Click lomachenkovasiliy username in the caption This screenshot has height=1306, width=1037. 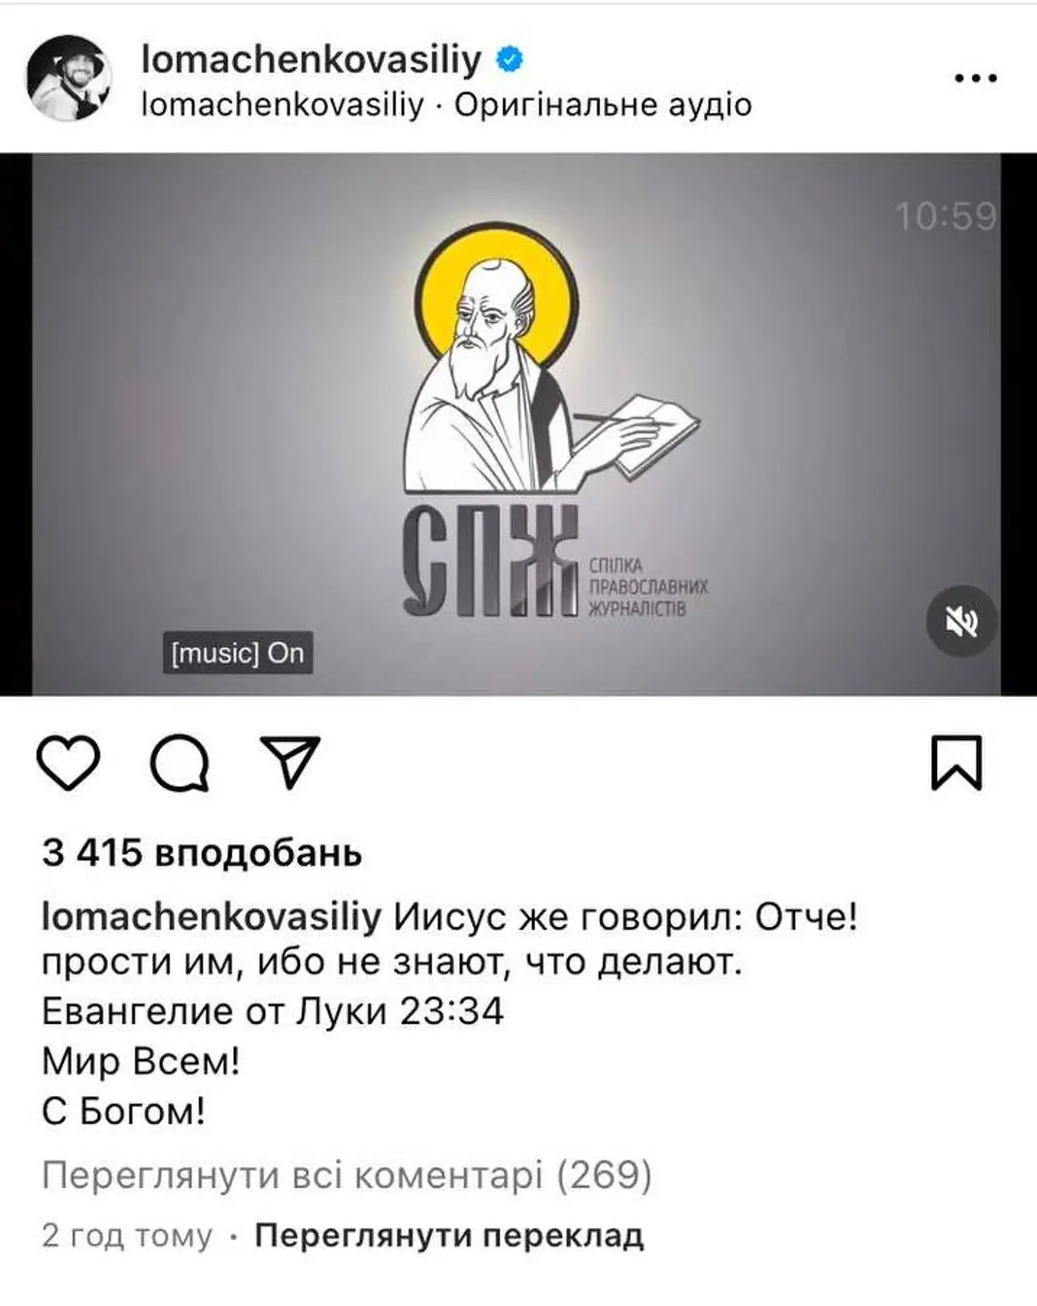coord(212,917)
